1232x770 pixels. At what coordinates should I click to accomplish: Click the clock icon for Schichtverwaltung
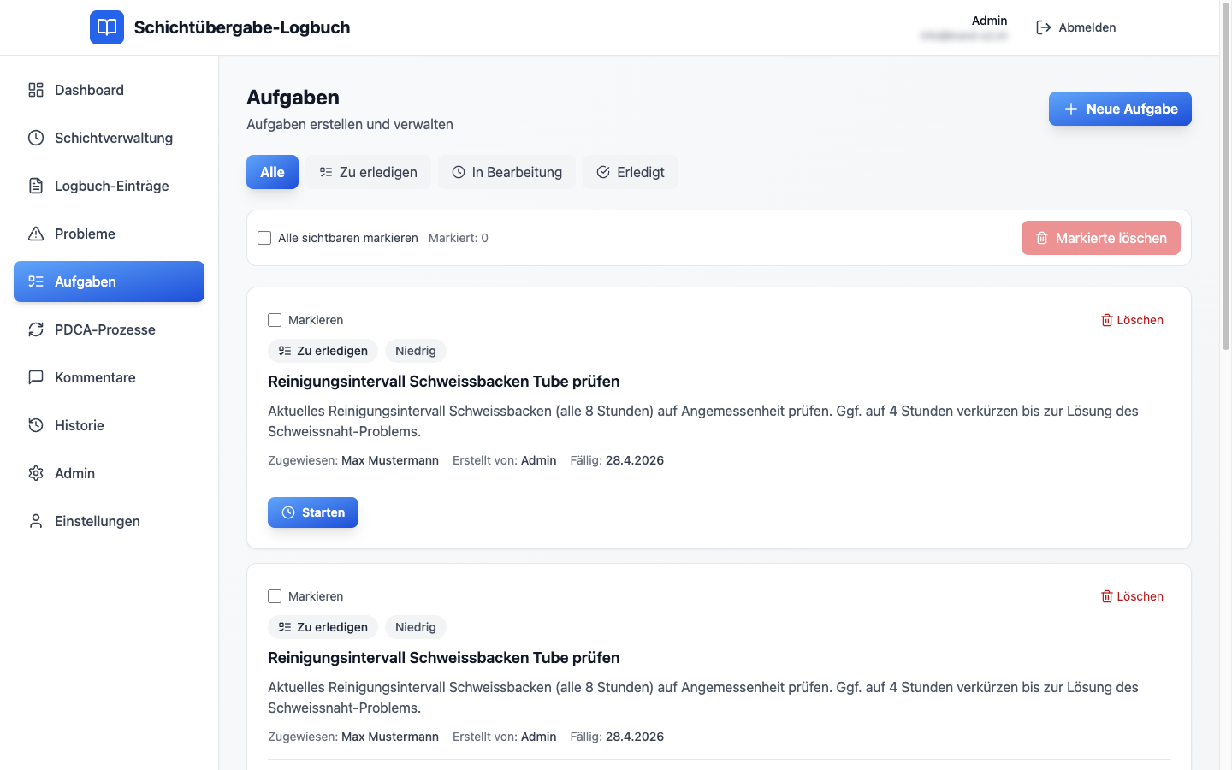[x=36, y=138]
